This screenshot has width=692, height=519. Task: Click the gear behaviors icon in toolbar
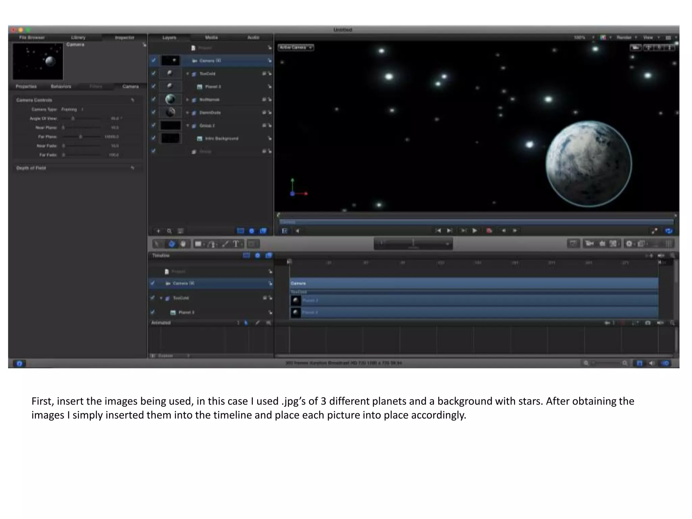tap(629, 243)
